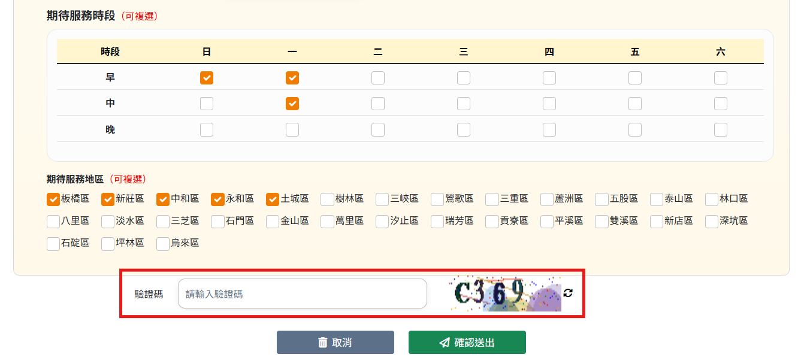Click the paper plane icon on submit

443,342
